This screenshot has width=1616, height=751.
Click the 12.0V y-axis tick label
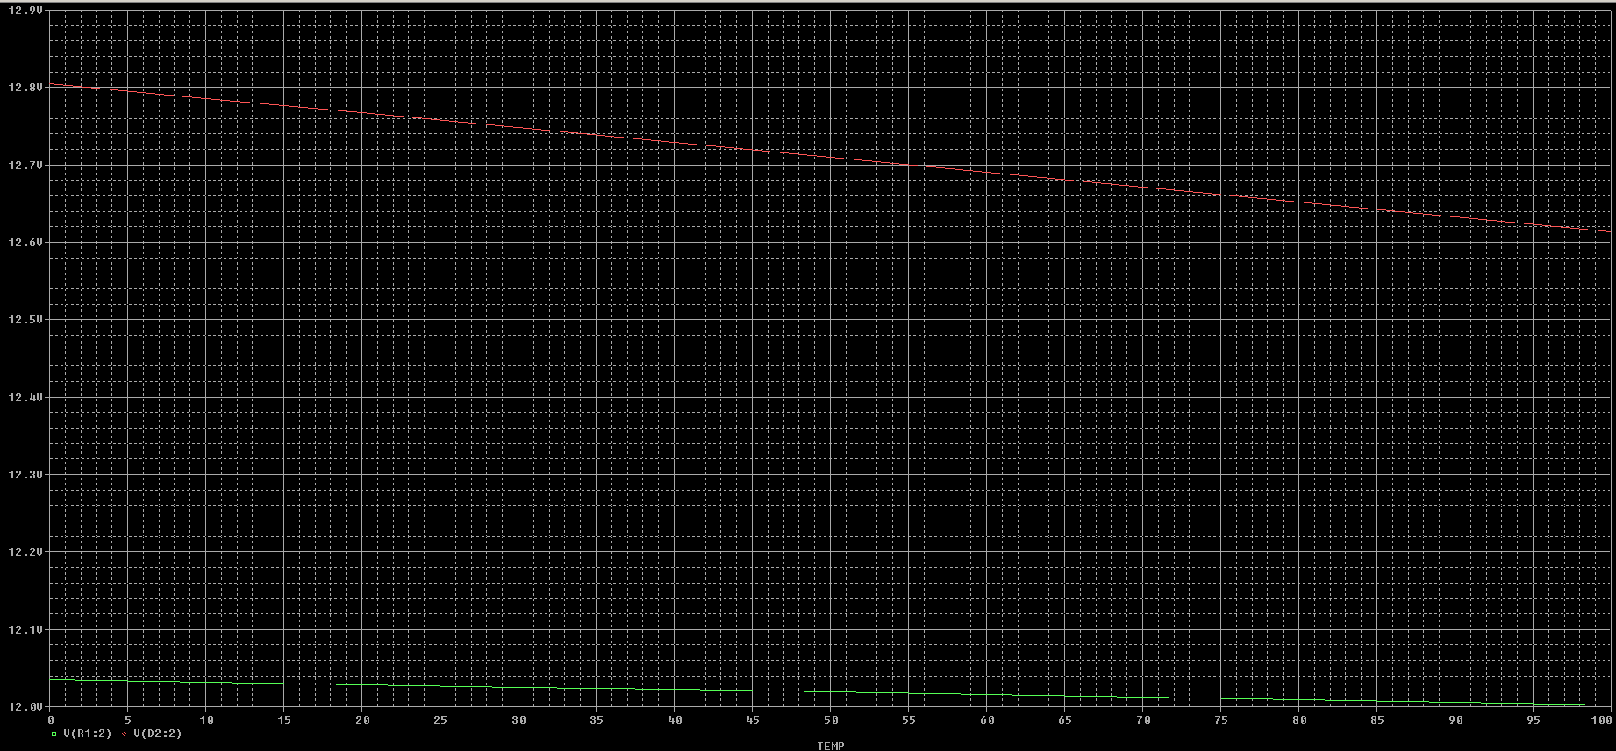(25, 706)
